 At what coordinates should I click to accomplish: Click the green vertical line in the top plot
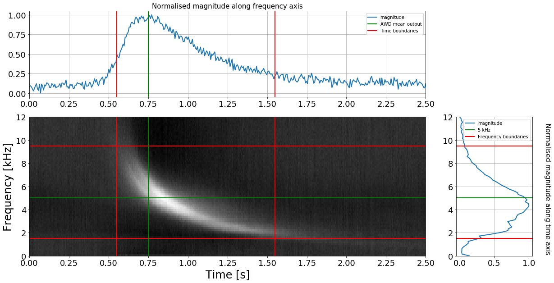pyautogui.click(x=148, y=59)
